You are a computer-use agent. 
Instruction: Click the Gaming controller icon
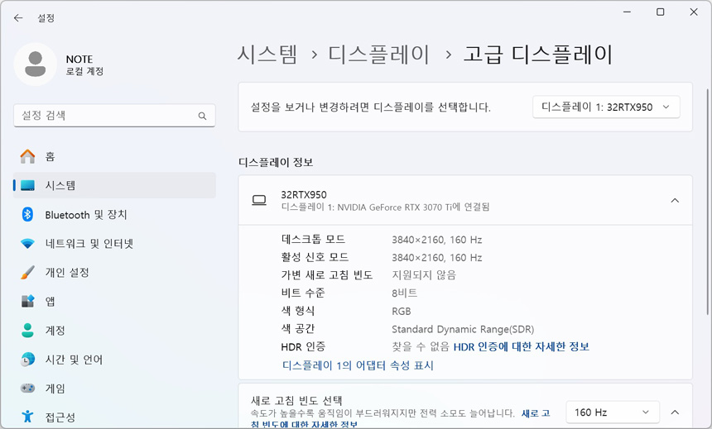28,388
